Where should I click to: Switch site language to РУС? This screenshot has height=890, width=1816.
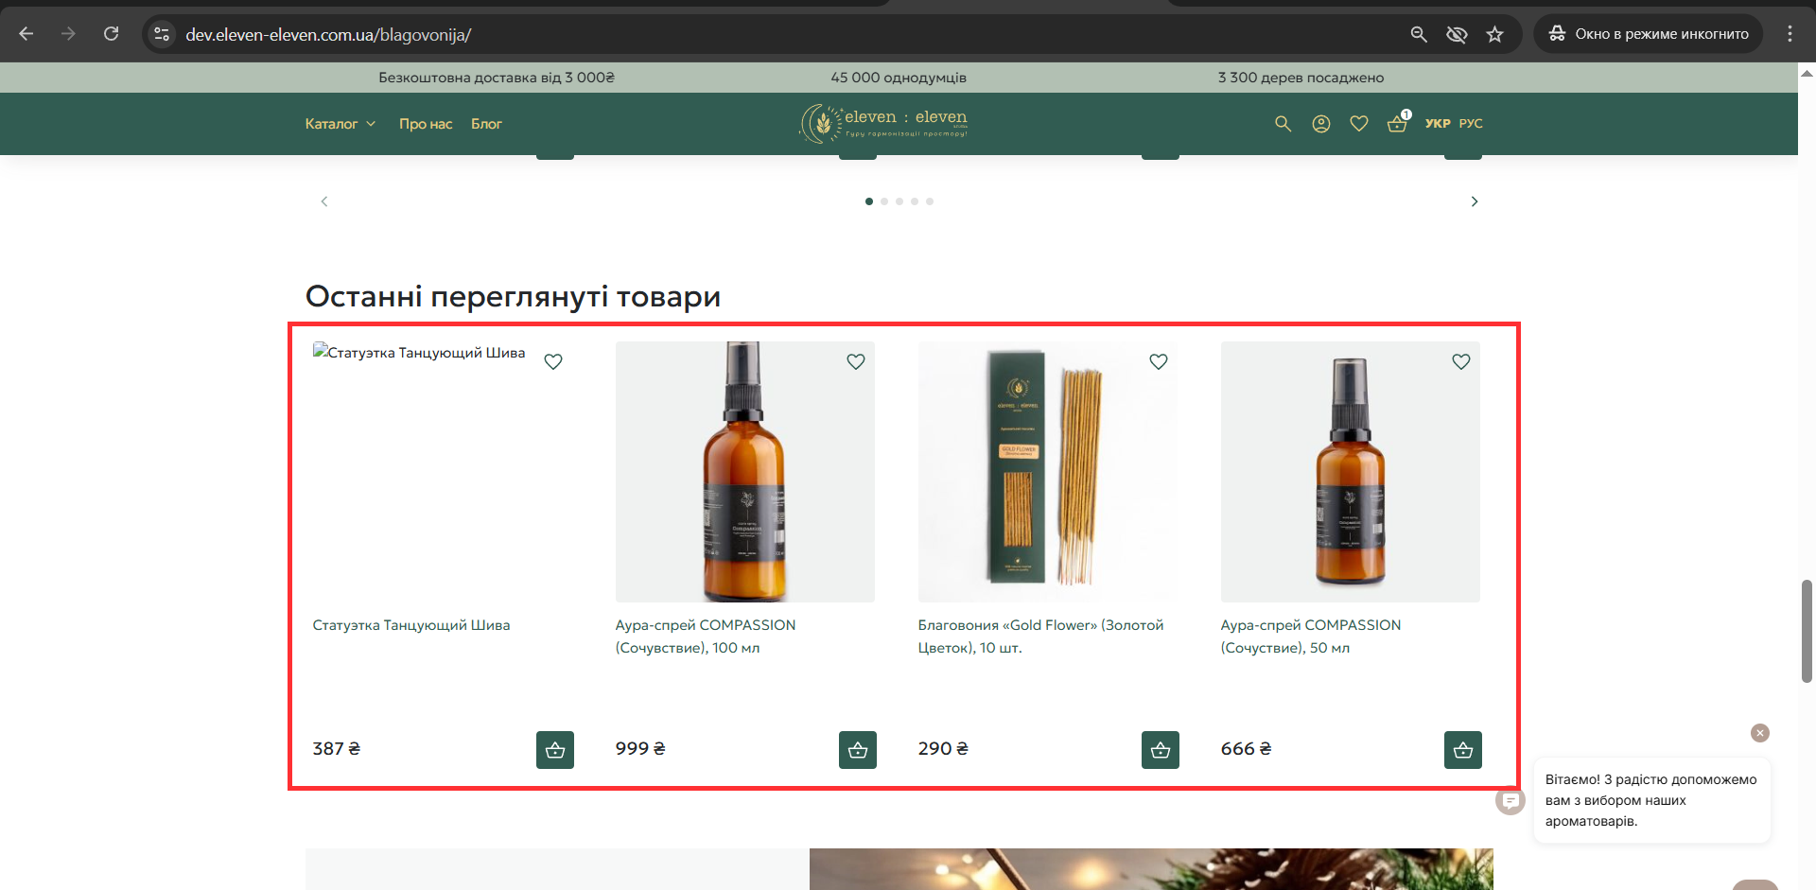tap(1471, 124)
